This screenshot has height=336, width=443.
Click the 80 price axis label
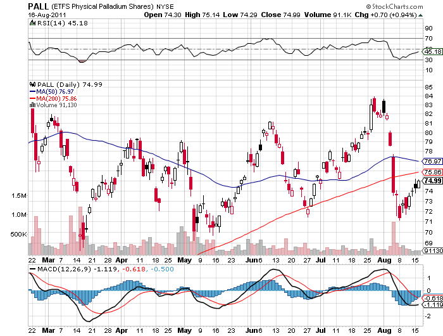pos(428,132)
